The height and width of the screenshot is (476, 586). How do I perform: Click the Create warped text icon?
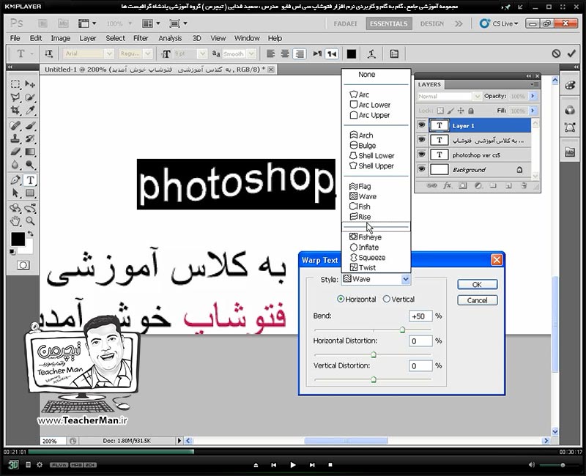click(371, 53)
